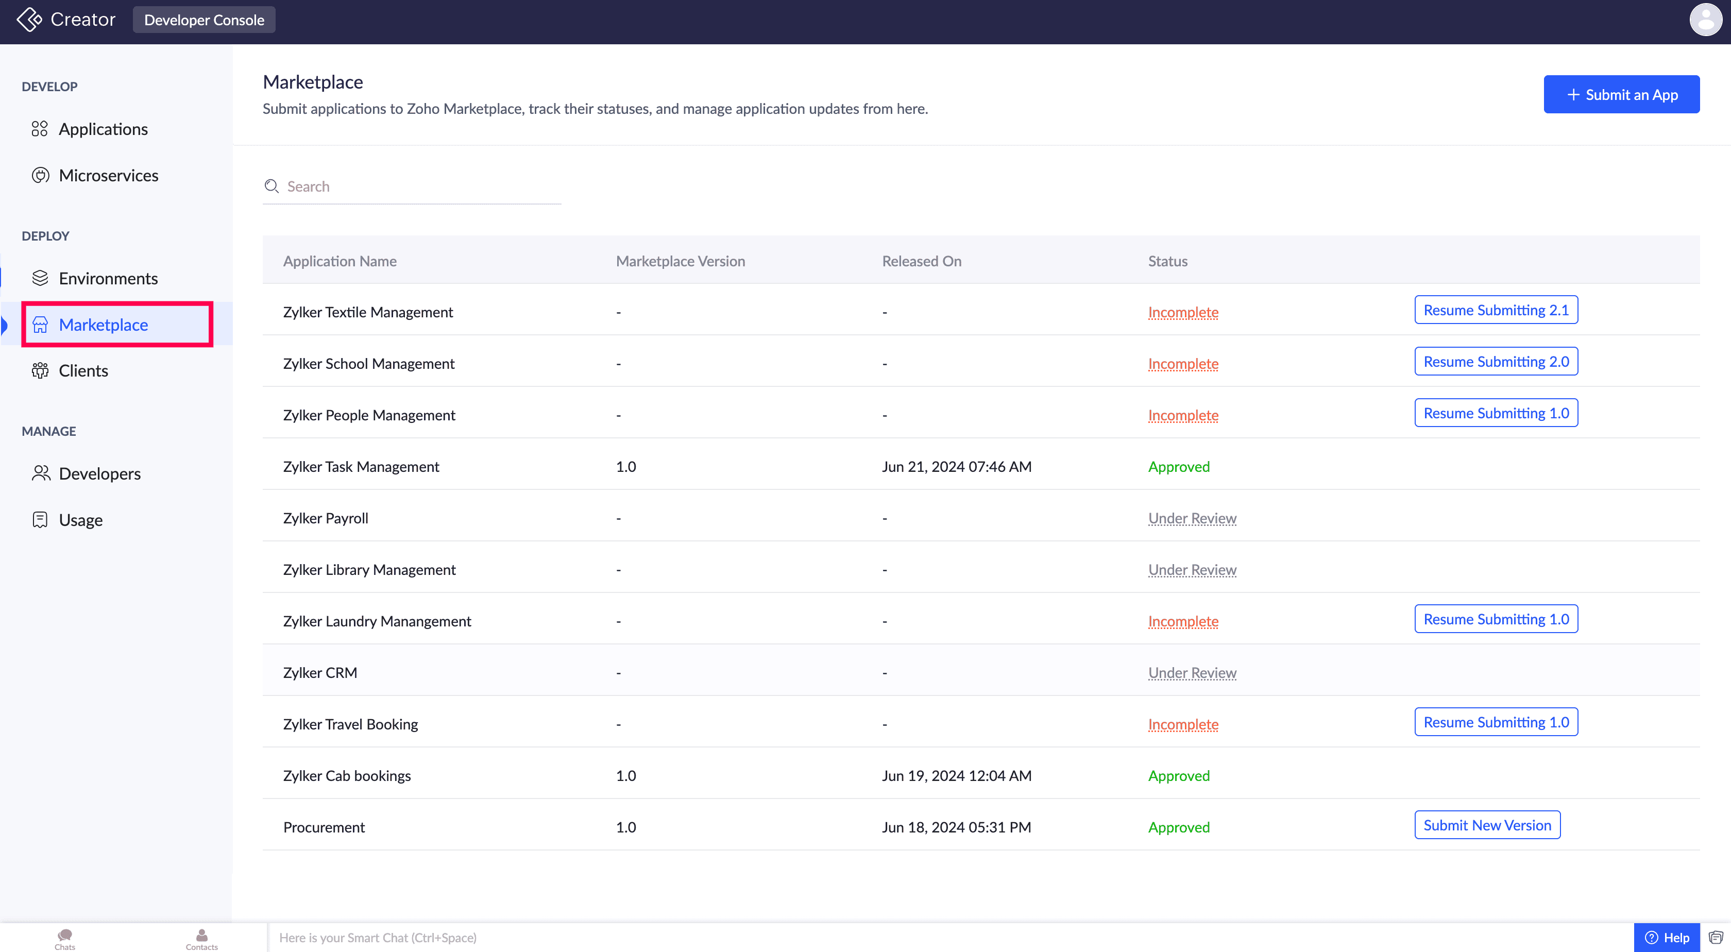Click the Microservices icon in sidebar
Screen dimensions: 1731x952
click(x=40, y=175)
